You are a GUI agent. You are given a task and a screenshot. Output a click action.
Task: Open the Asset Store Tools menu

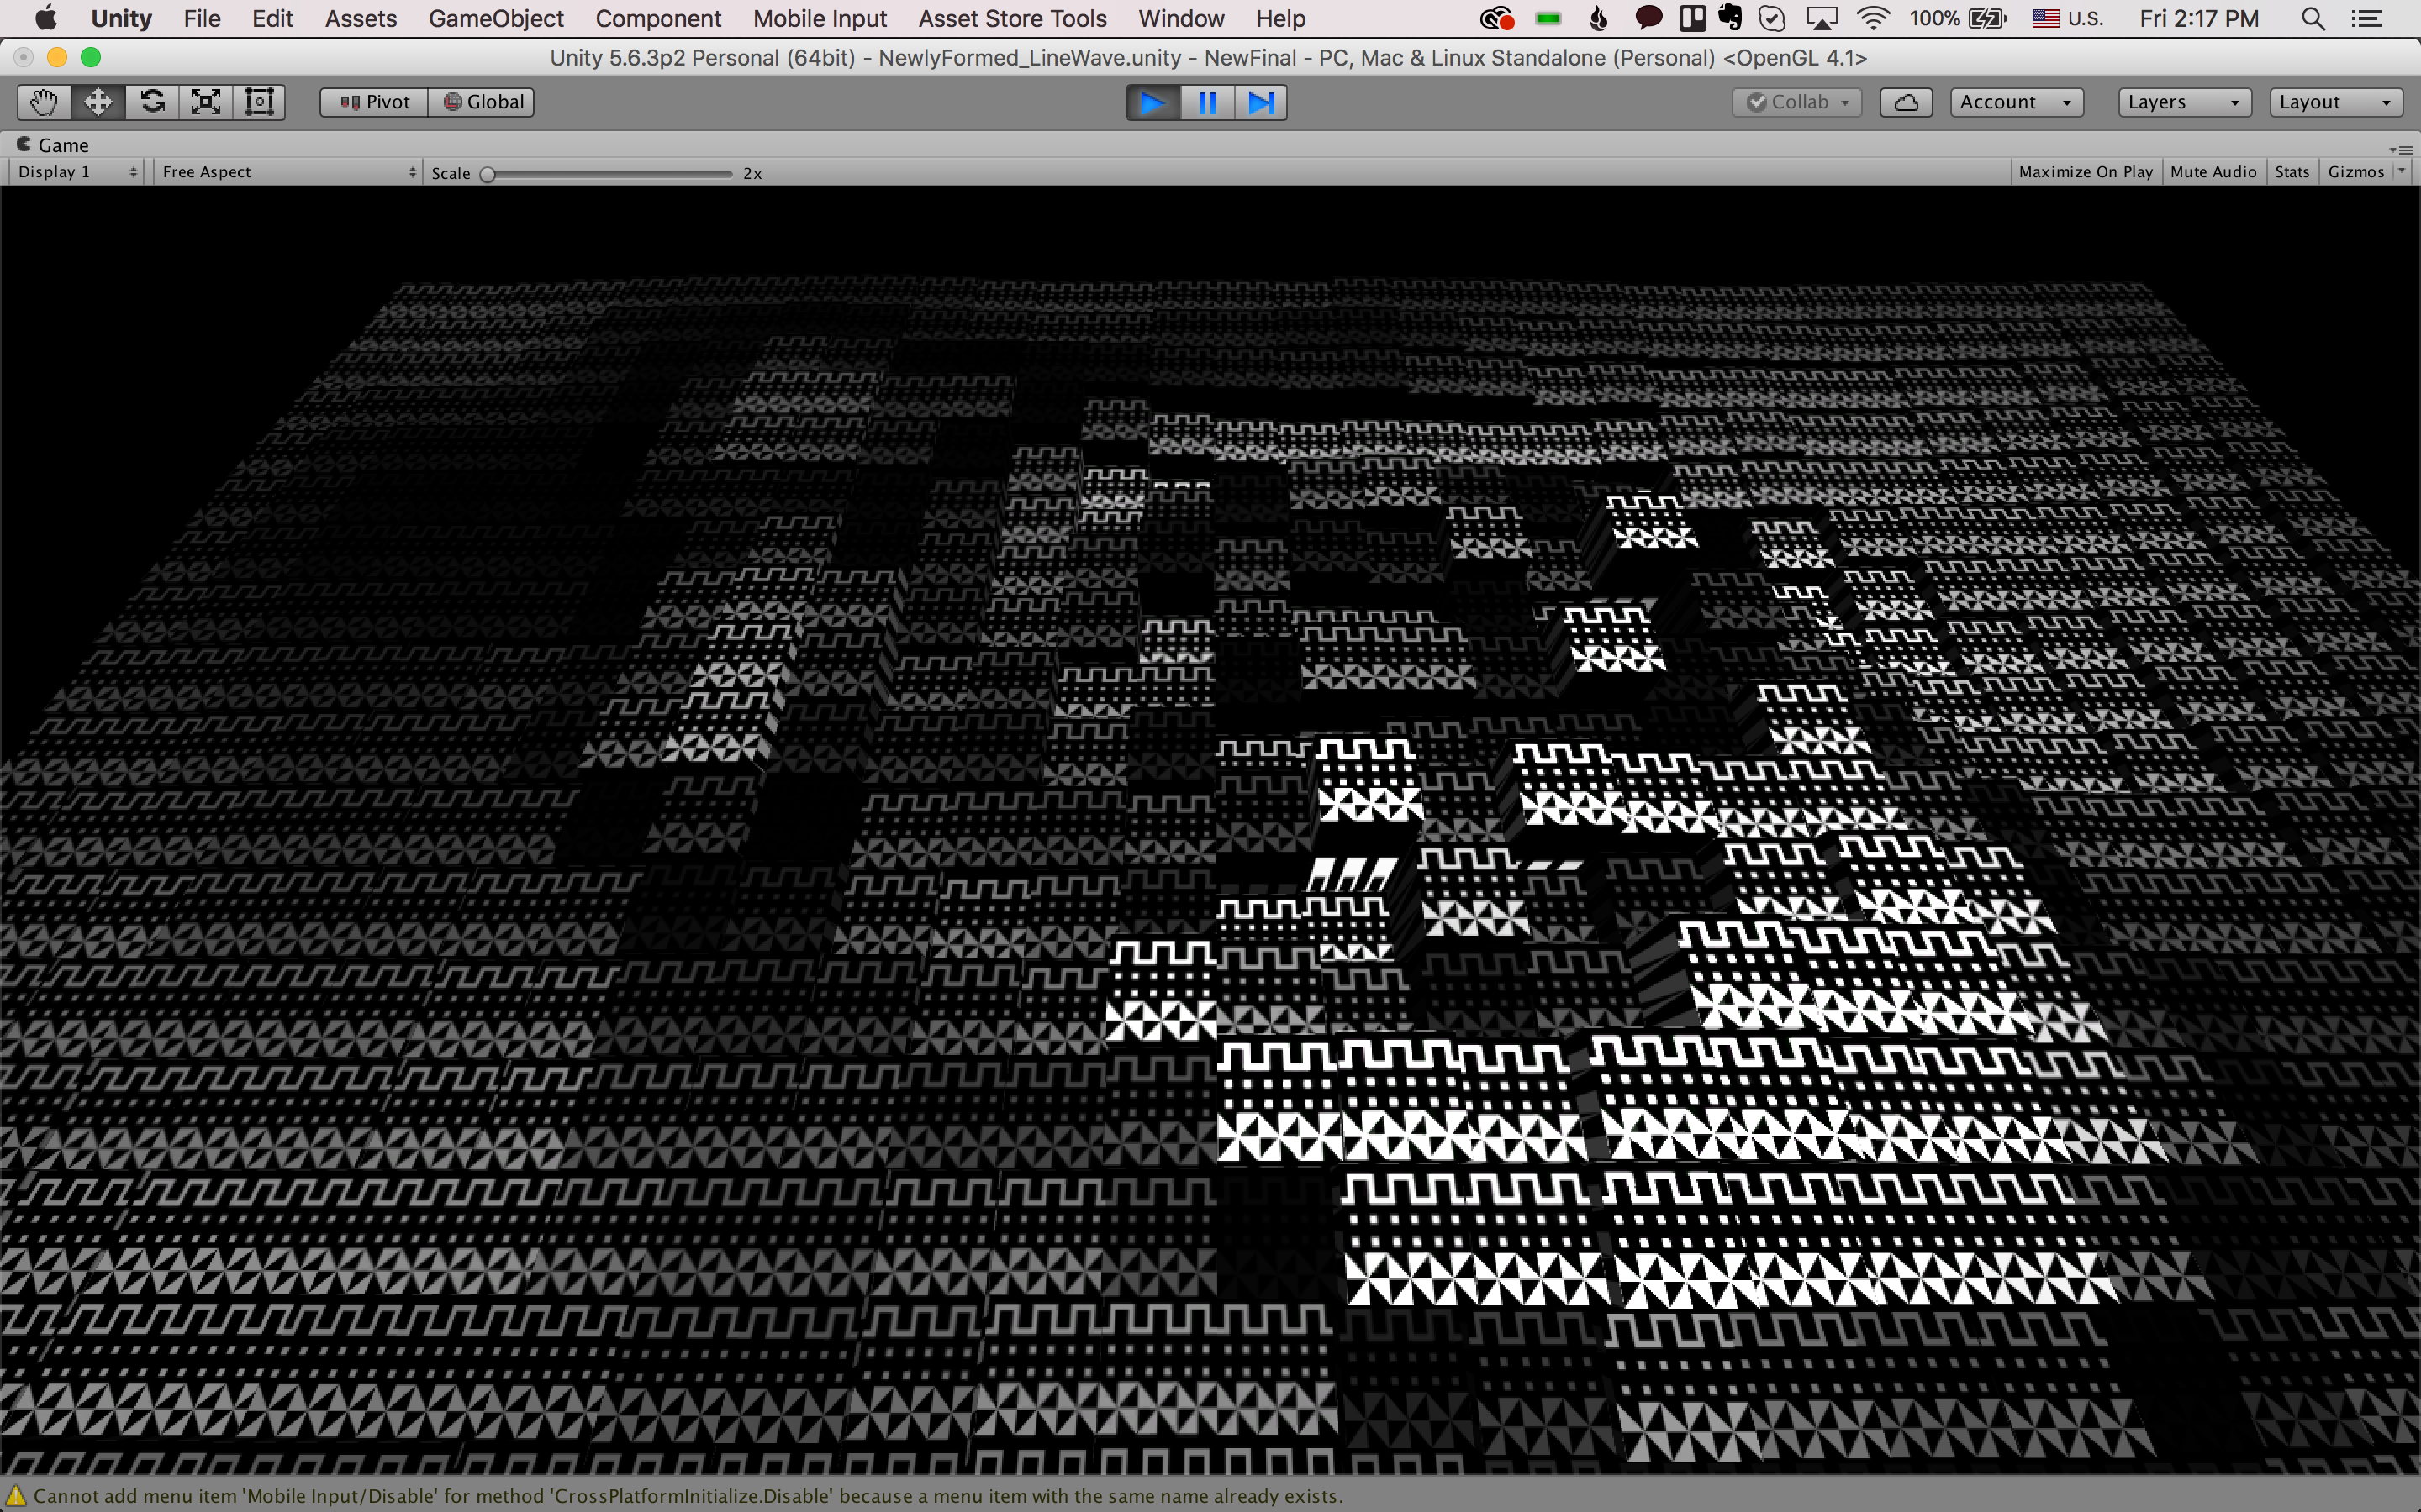tap(1012, 19)
